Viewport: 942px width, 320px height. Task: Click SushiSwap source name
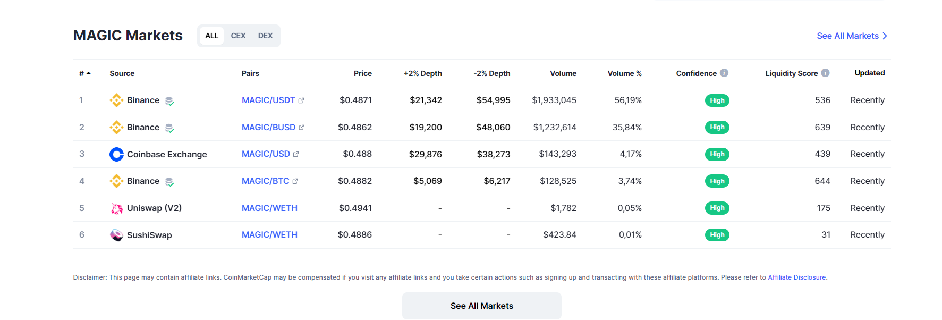[x=149, y=235]
